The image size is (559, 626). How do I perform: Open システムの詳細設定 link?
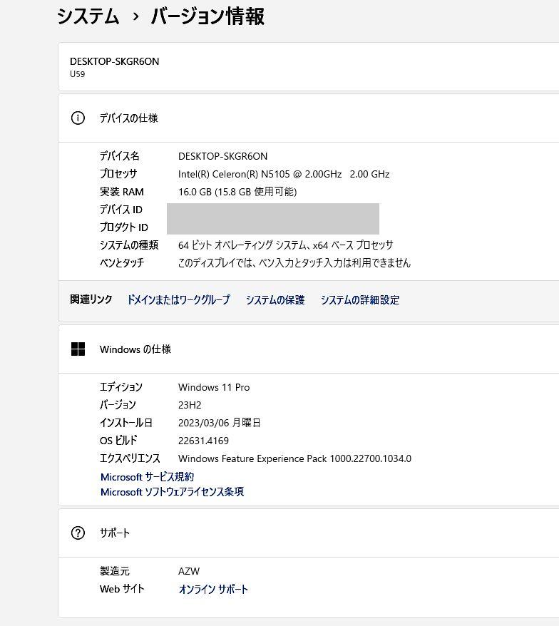point(360,300)
